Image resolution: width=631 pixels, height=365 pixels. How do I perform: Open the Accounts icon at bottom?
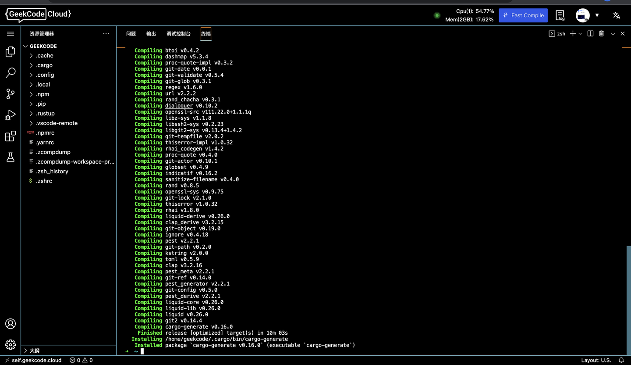click(x=11, y=324)
